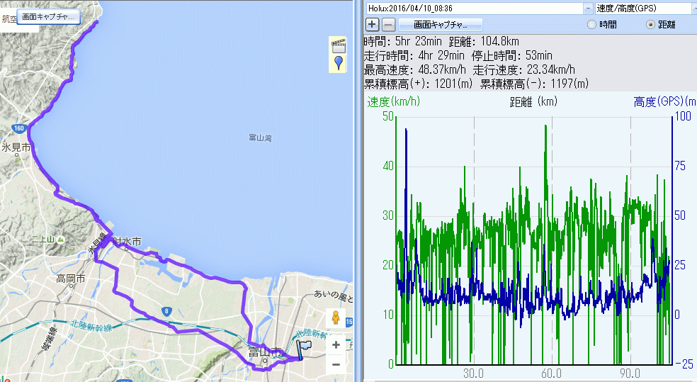697x382 pixels.
Task: Click the clapperboard movie icon on map
Action: point(339,47)
